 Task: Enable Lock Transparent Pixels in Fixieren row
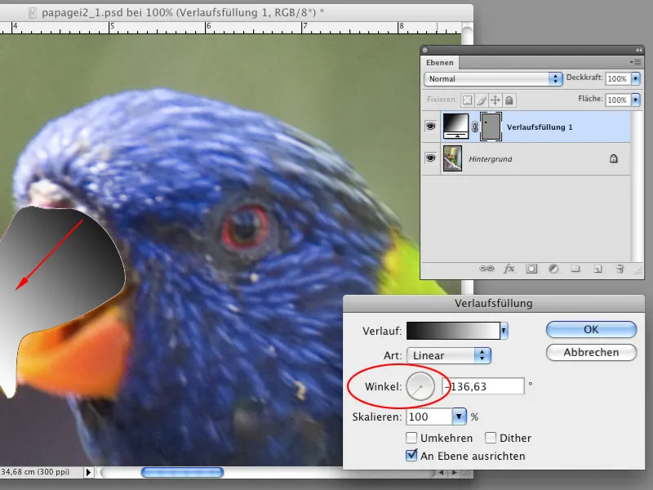[x=467, y=100]
